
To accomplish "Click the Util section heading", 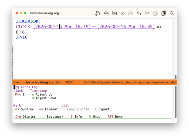I will pyautogui.click(x=65, y=106).
